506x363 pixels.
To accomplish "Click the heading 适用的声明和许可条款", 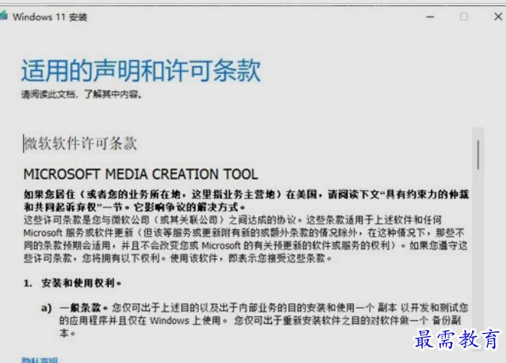I will coord(140,70).
